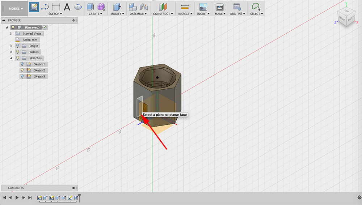Step forward one timeline feature
Screen dimensions: 362x205
pyautogui.click(x=23, y=198)
